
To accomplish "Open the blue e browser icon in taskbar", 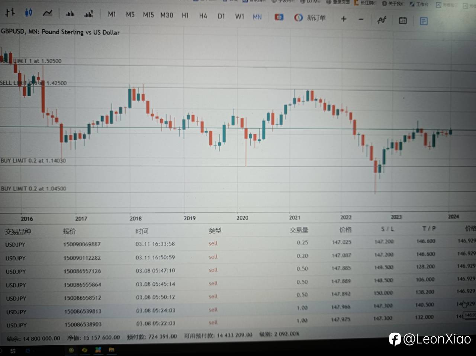I will click(x=28, y=350).
